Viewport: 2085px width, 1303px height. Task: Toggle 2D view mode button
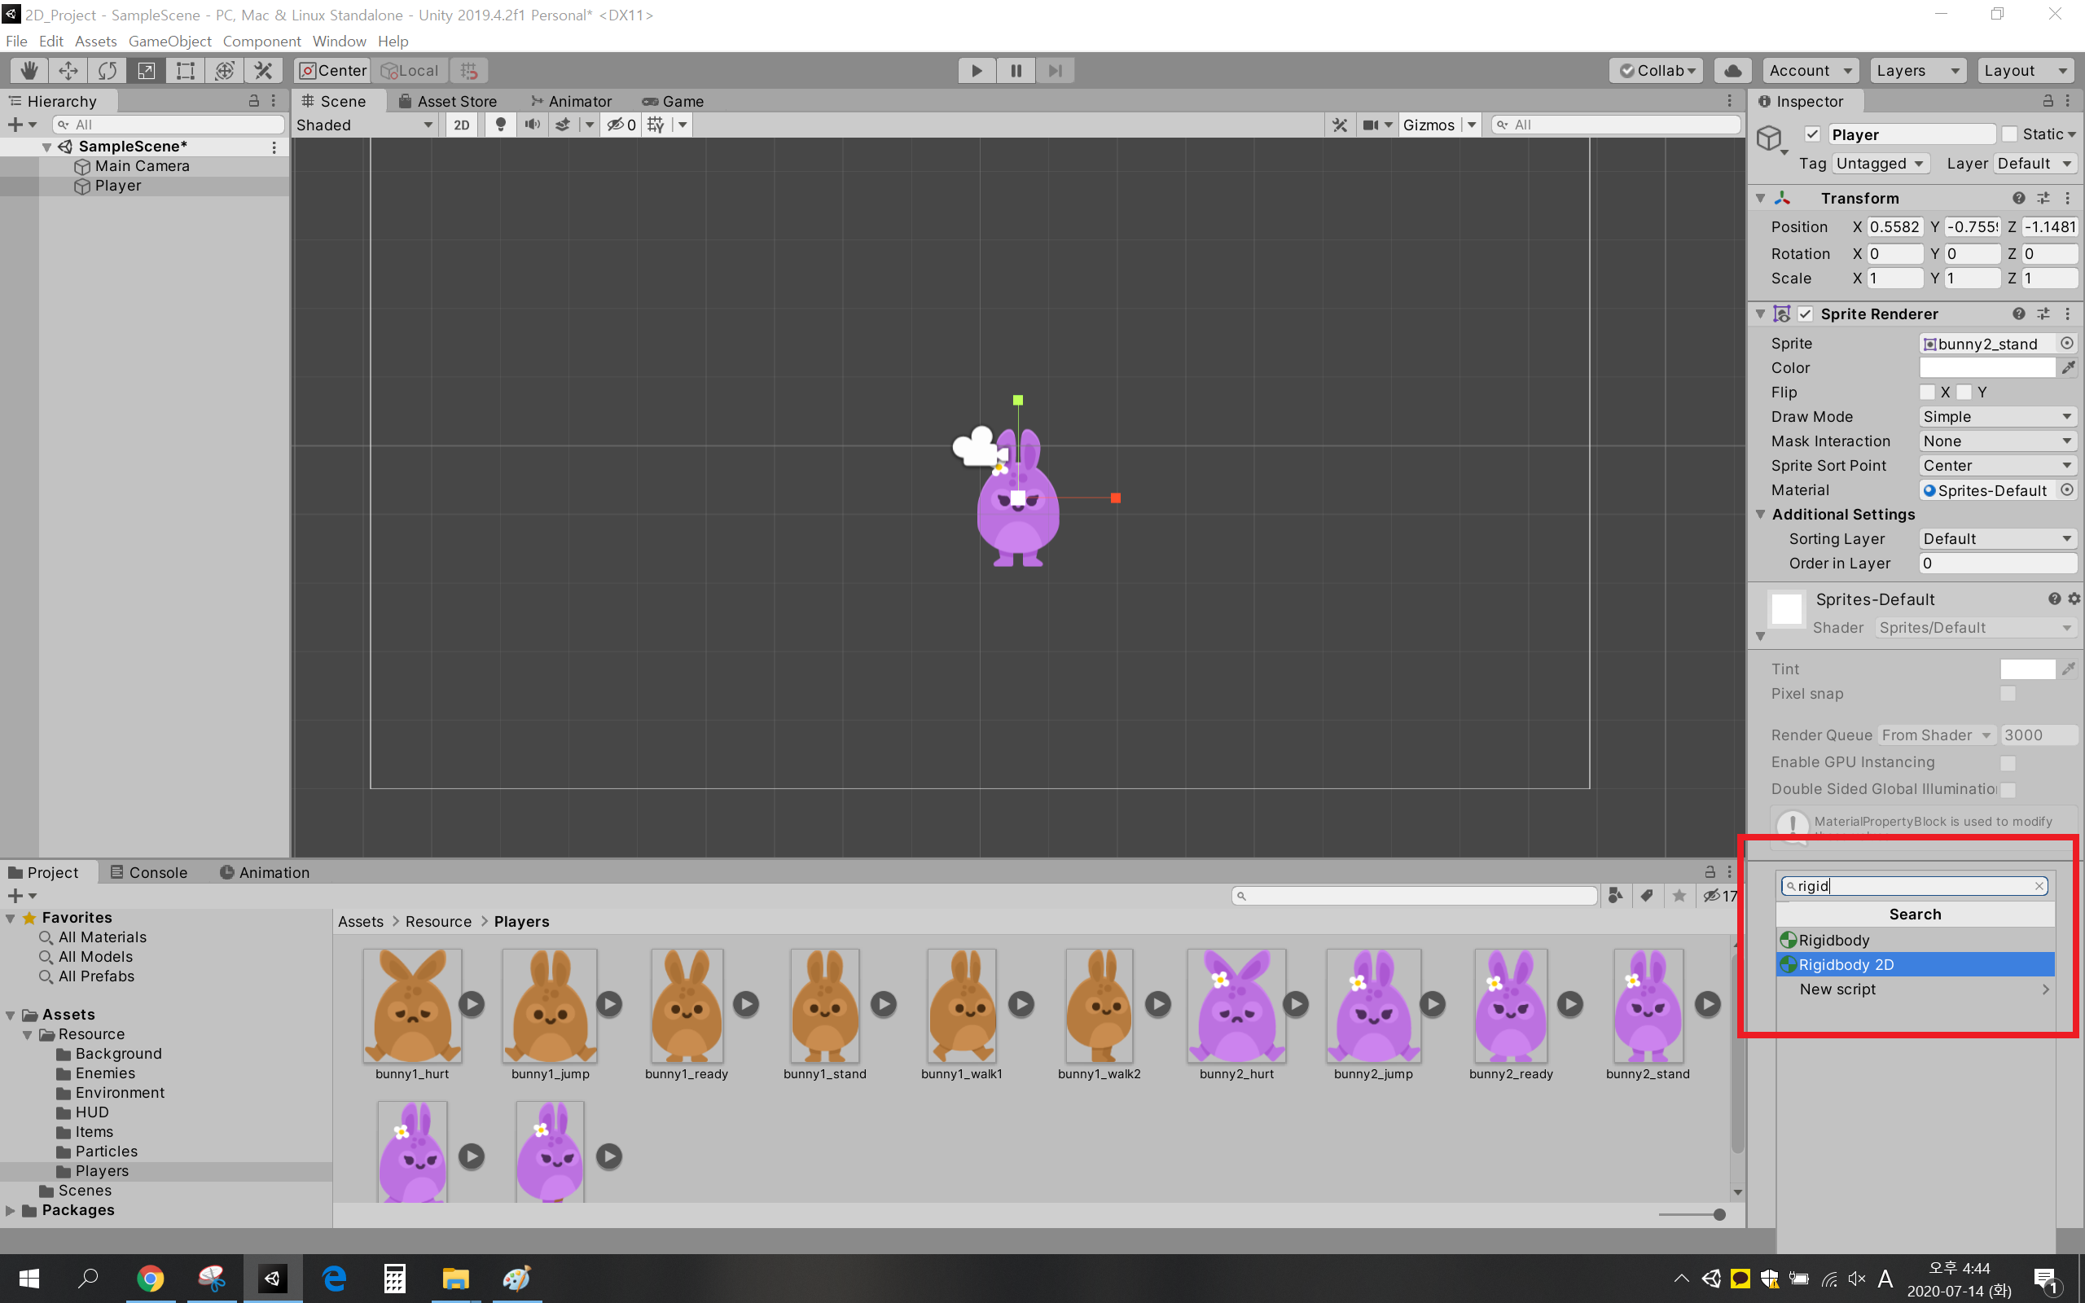pyautogui.click(x=462, y=125)
